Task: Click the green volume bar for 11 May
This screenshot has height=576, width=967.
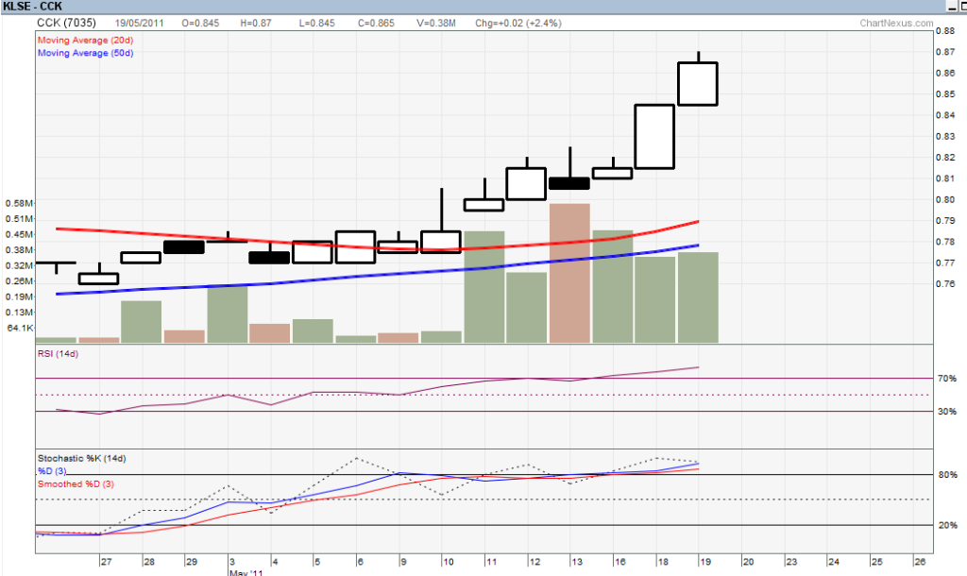Action: click(484, 286)
